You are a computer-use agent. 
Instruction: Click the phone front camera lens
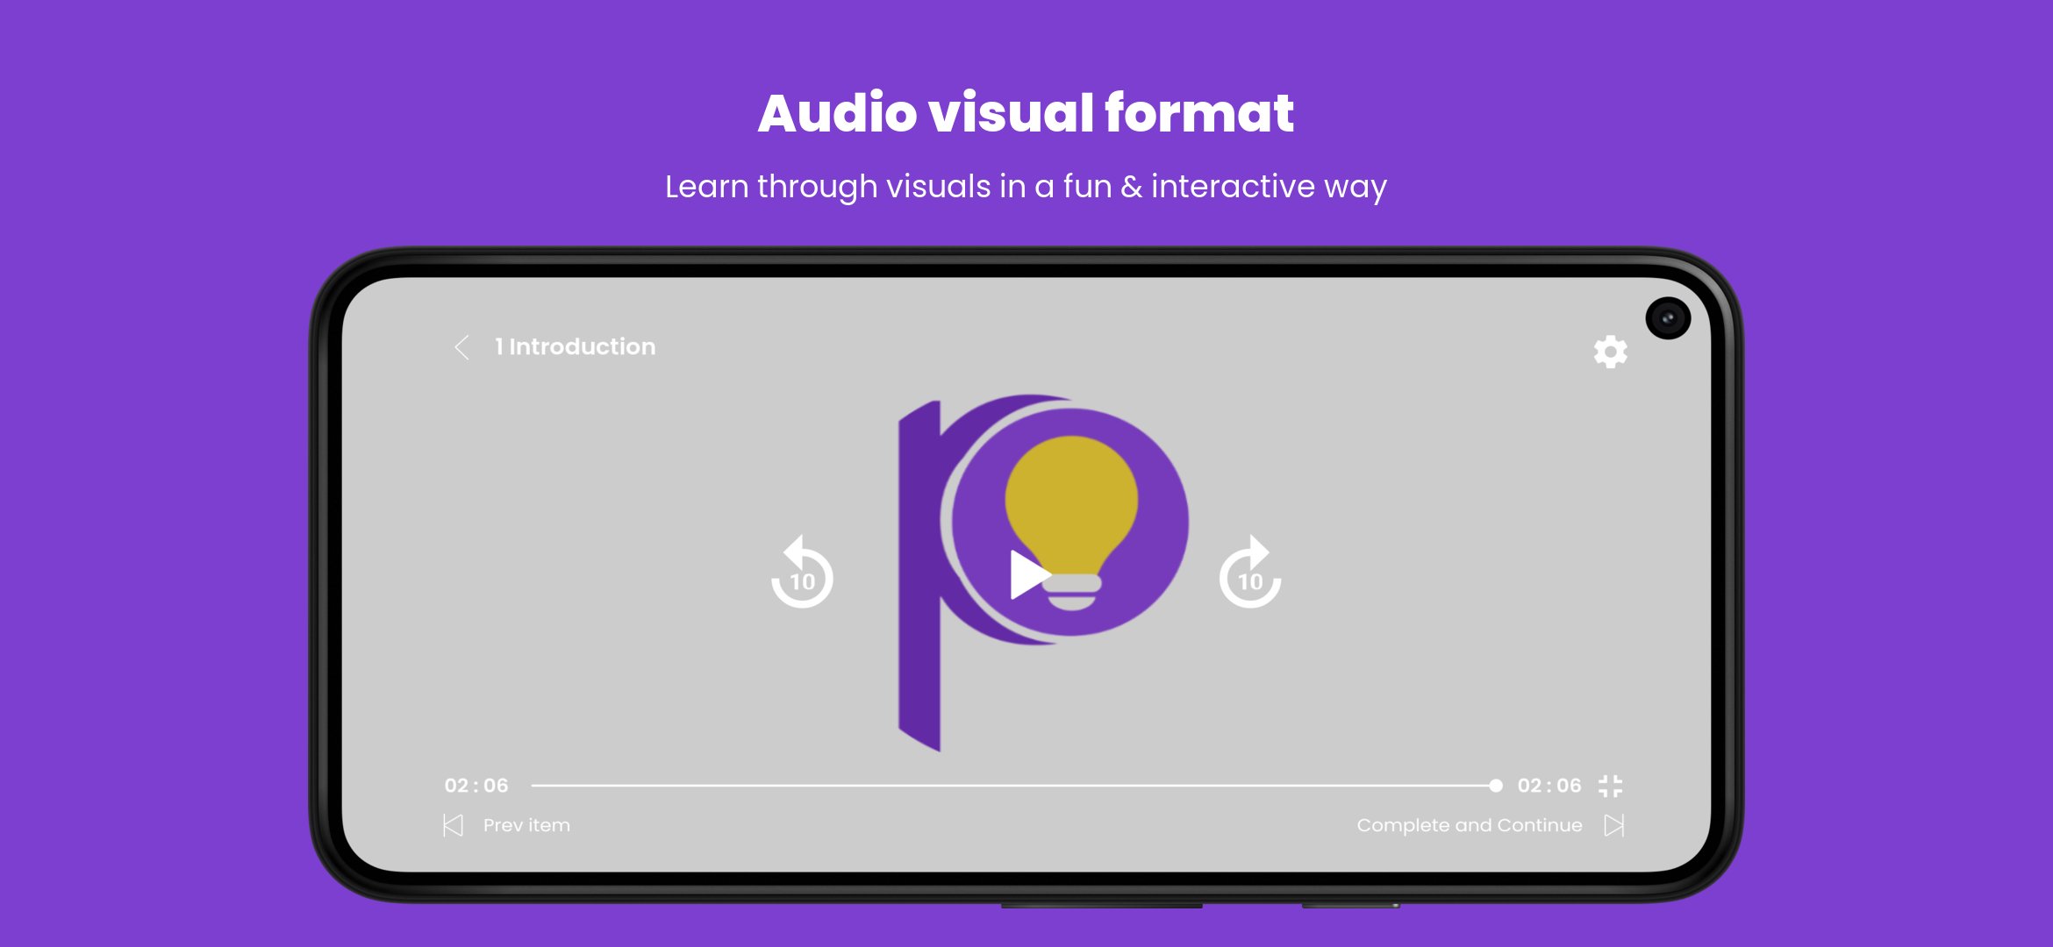pyautogui.click(x=1668, y=318)
